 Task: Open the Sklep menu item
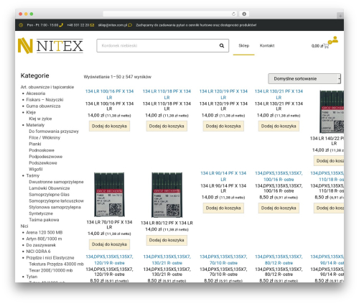pyautogui.click(x=243, y=45)
